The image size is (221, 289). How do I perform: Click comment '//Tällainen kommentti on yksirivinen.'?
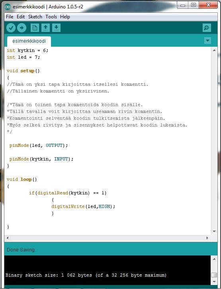coord(58,91)
